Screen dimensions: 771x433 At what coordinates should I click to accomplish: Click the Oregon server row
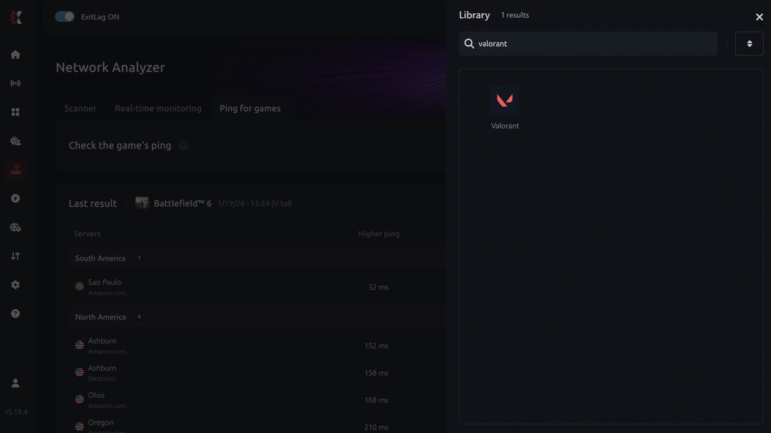[x=256, y=425]
